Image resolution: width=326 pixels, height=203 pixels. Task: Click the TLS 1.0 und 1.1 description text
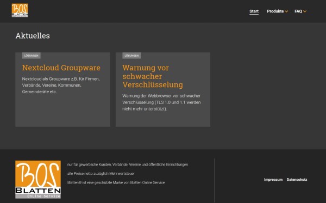pyautogui.click(x=161, y=102)
